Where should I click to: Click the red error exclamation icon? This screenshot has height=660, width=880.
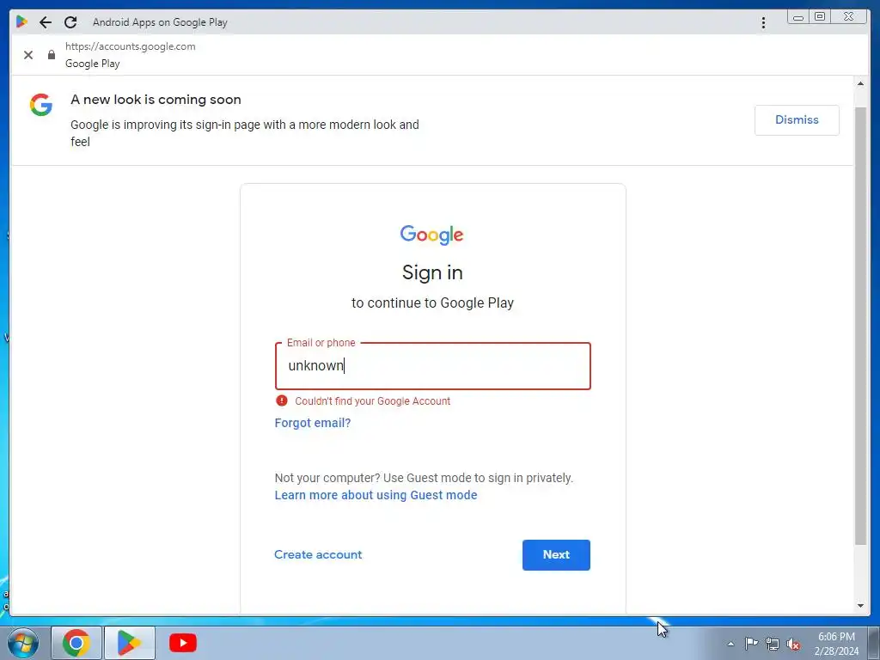point(282,400)
